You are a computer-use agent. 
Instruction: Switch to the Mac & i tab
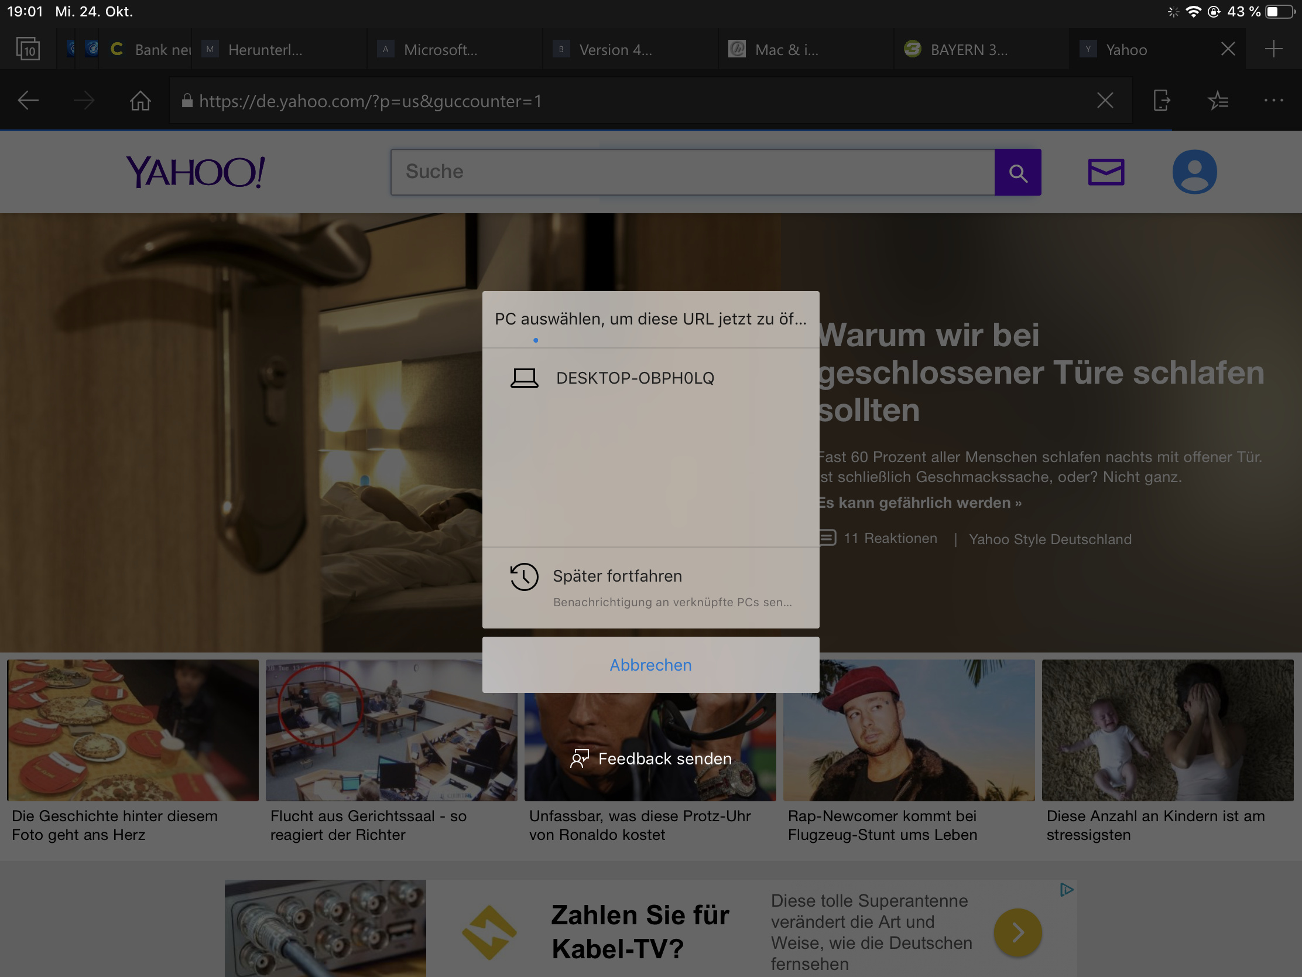(x=786, y=49)
